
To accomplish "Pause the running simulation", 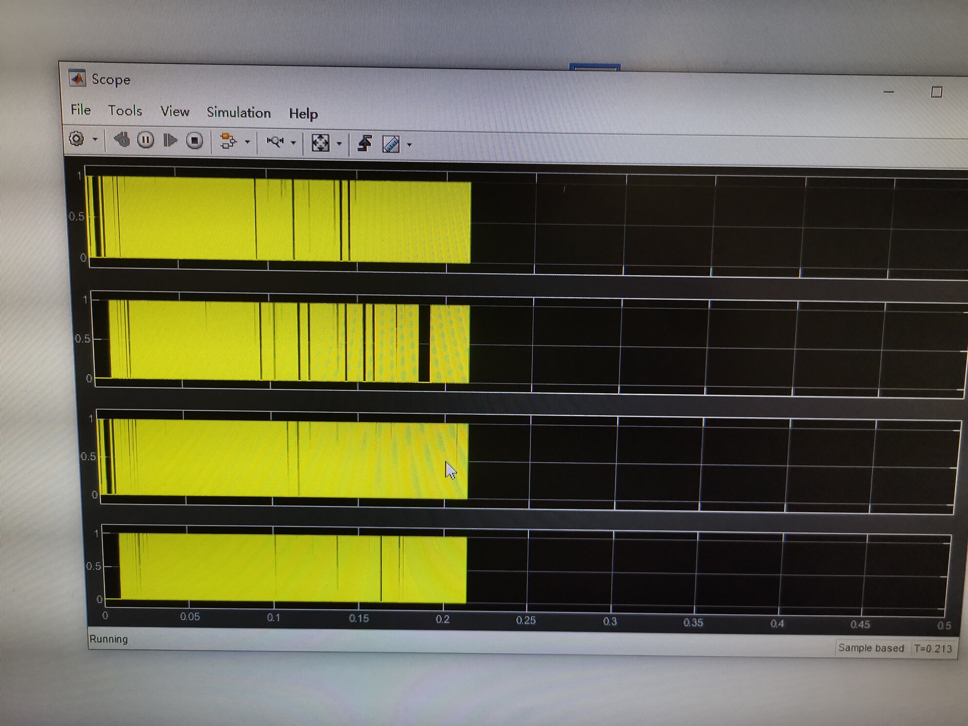I will point(145,141).
